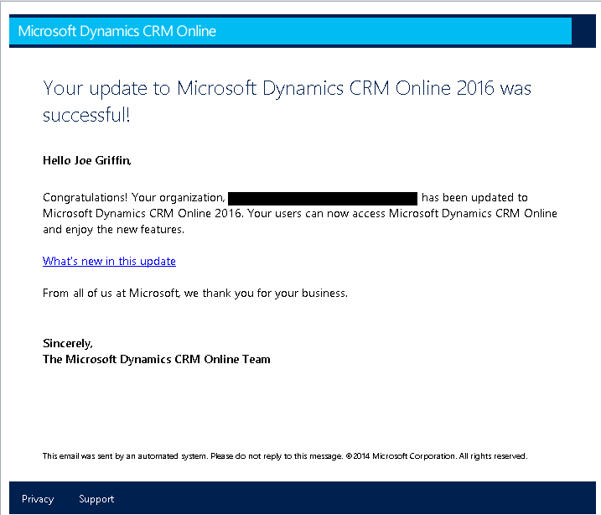Click the blacked-out organization name bar
The width and height of the screenshot is (601, 515).
tap(323, 198)
